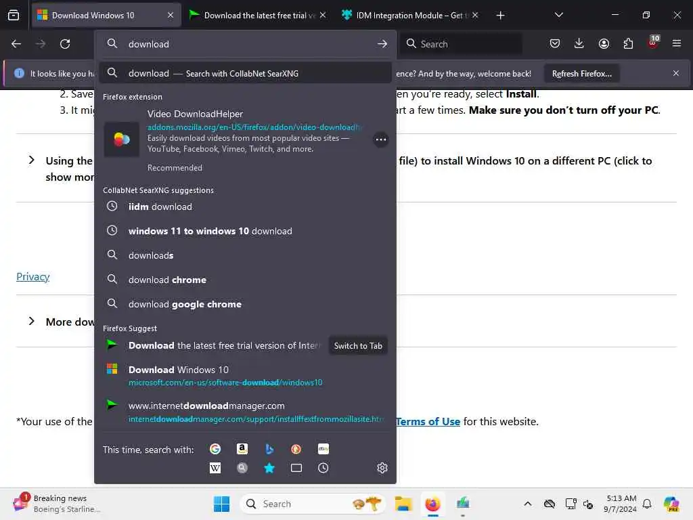
Task: Open menu for Video DownloadHelper suggestion
Action: tap(380, 139)
